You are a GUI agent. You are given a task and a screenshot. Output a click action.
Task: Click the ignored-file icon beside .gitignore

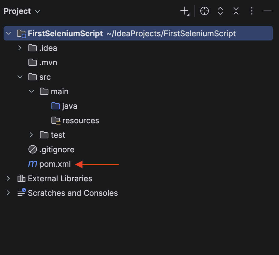32,149
